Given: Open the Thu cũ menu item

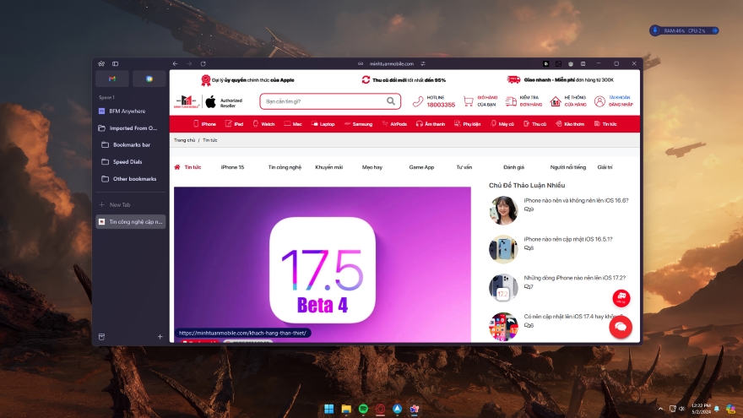Looking at the screenshot, I should click(534, 123).
